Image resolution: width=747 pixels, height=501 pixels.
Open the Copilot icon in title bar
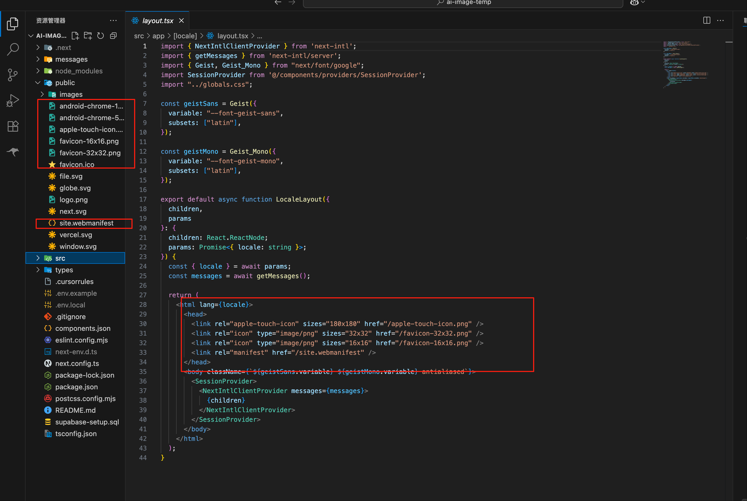634,3
